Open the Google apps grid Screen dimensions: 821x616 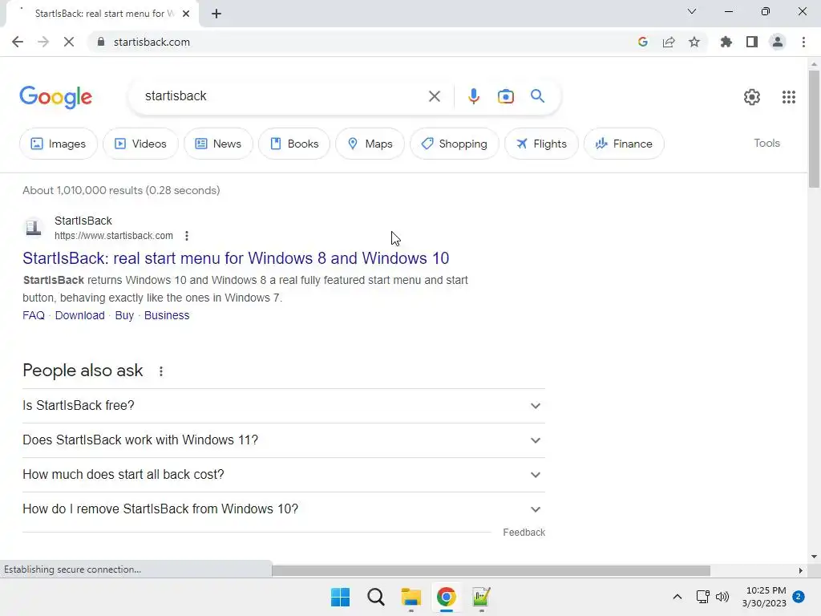click(x=789, y=97)
